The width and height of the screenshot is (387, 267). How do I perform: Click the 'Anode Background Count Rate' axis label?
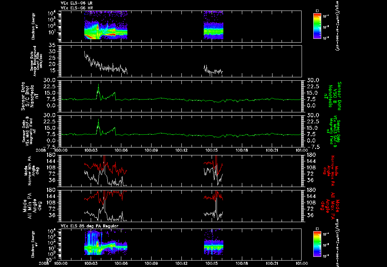(x=36, y=61)
